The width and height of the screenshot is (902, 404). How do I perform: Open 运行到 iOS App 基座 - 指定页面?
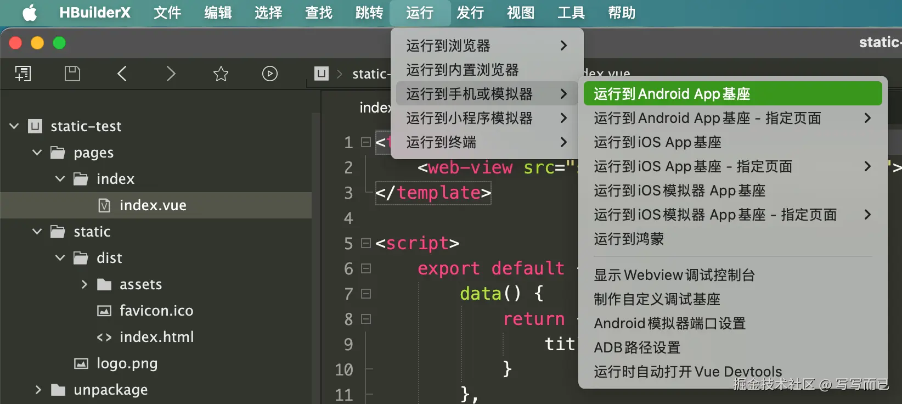[732, 166]
